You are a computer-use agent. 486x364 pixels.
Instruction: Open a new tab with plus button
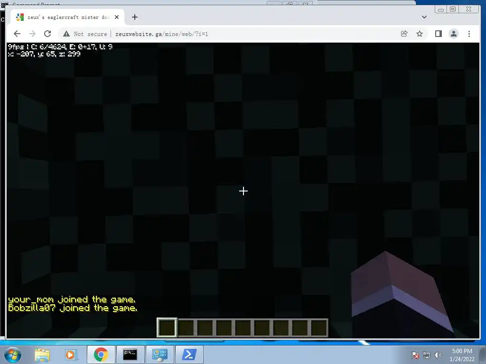[134, 17]
